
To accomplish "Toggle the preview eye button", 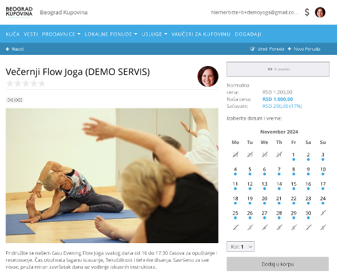I will (278, 69).
